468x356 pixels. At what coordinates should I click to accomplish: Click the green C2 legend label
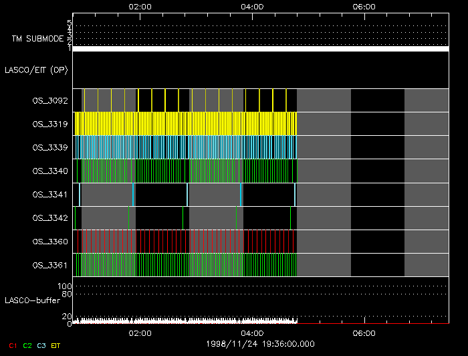27,345
